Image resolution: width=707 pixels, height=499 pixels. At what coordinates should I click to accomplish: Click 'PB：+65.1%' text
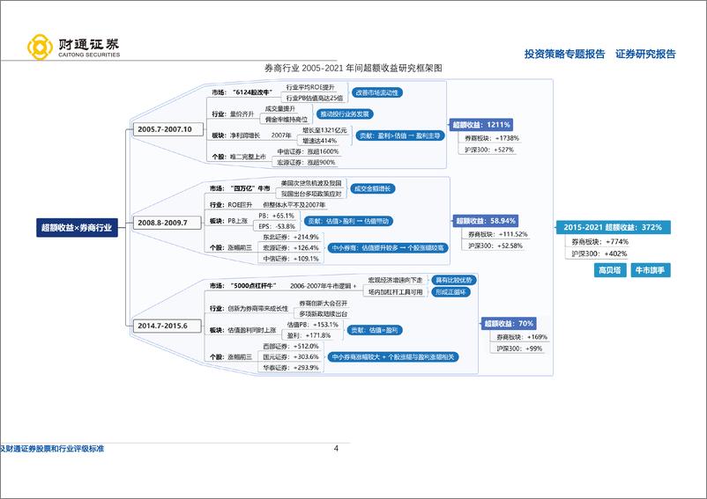[277, 216]
